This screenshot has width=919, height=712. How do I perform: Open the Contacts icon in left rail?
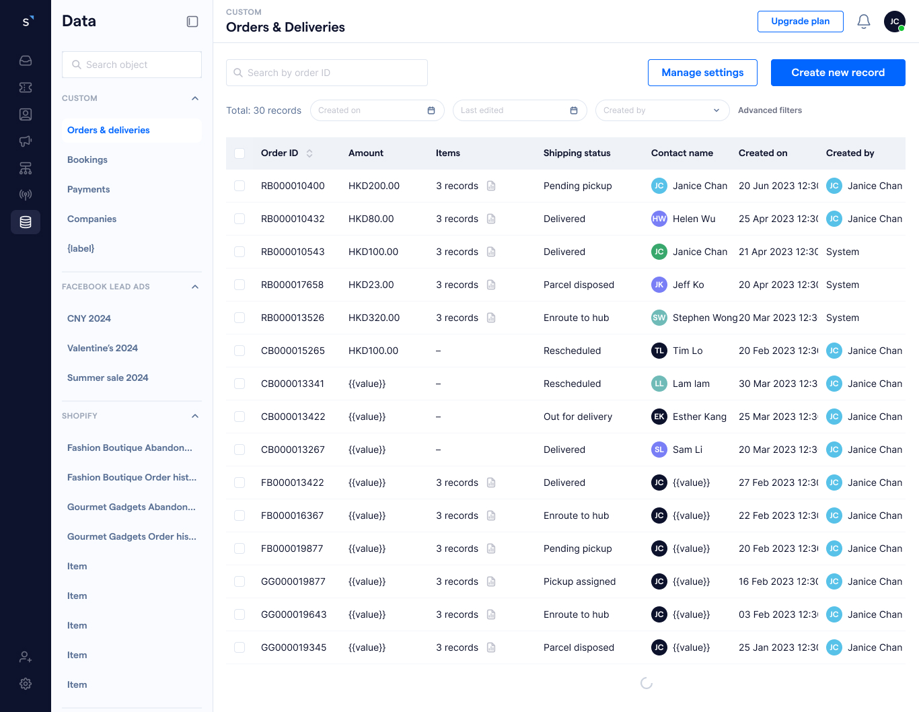pos(26,114)
